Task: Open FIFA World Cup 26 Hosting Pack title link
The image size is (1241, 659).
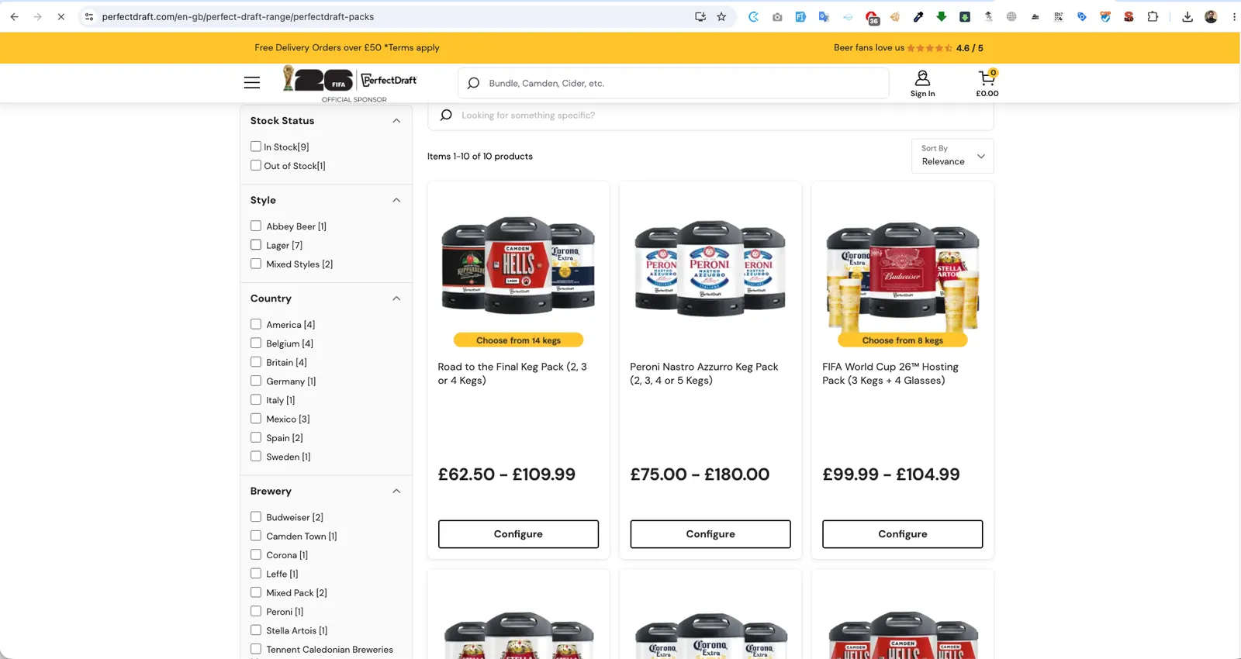Action: pos(890,374)
